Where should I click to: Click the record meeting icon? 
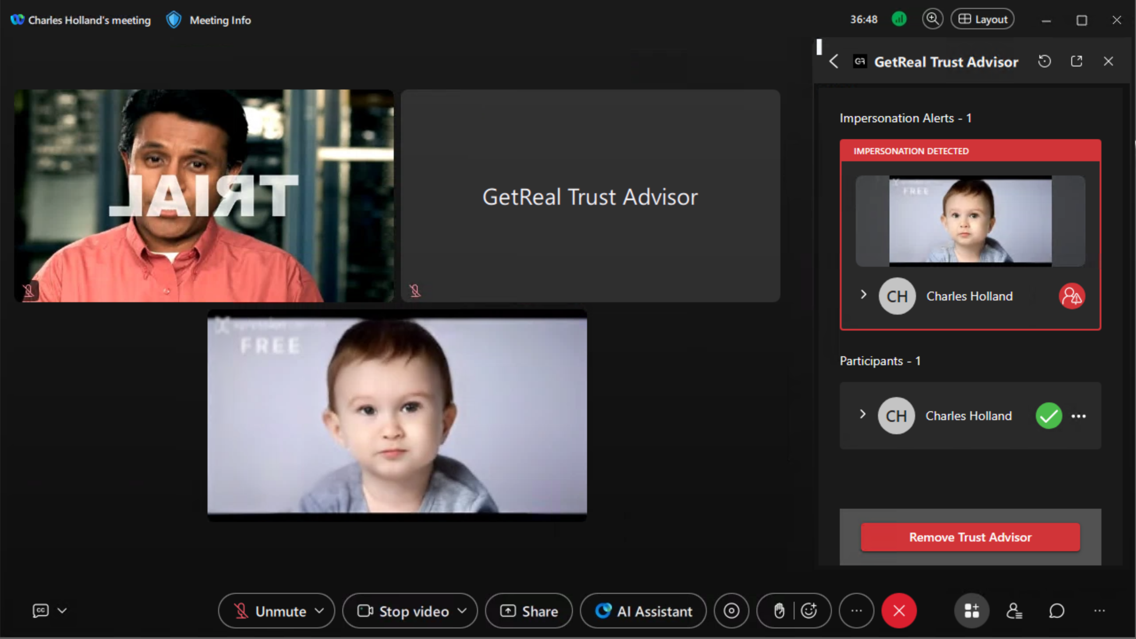pos(731,611)
